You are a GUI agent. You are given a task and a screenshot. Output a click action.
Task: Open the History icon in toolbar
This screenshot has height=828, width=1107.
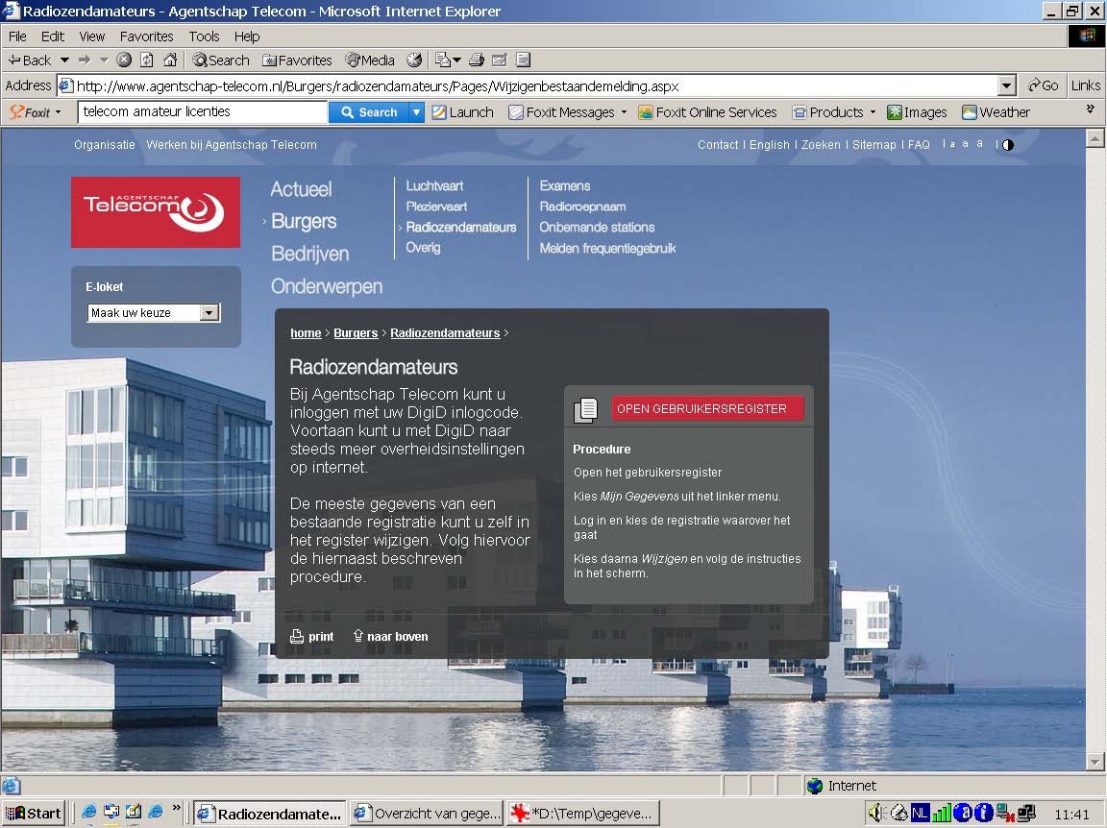coord(414,60)
